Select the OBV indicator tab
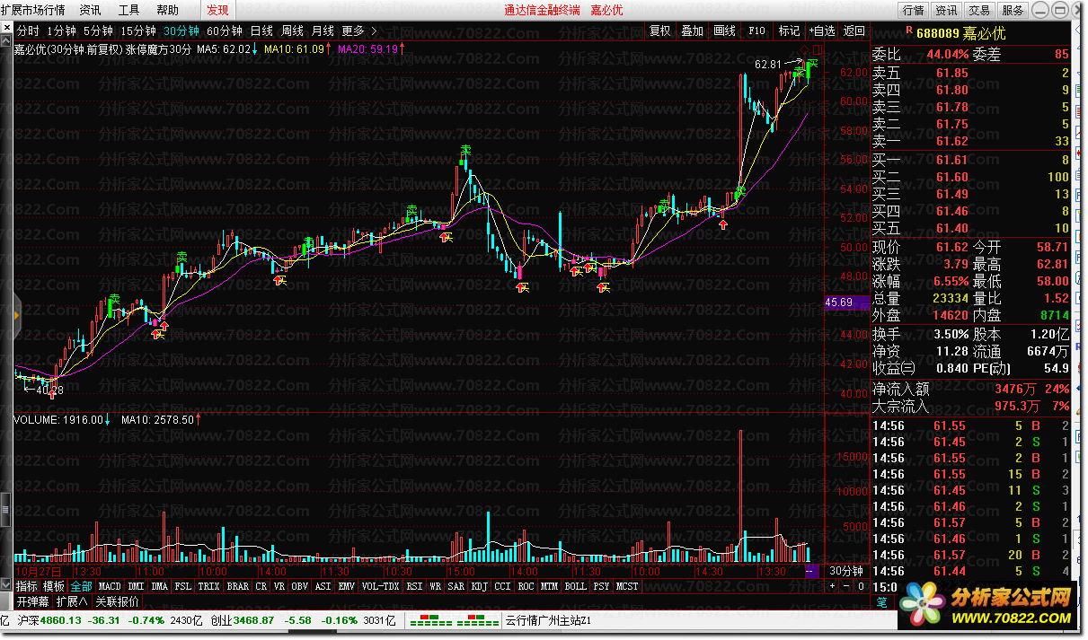This screenshot has width=1088, height=640. (300, 586)
